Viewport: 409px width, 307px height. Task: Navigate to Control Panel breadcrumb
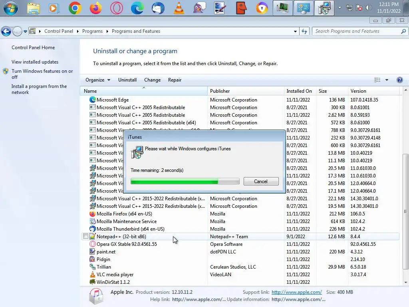coord(59,31)
